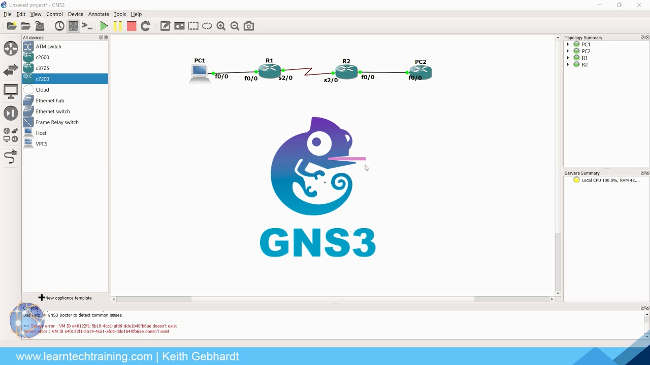This screenshot has height=365, width=650.
Task: Click the Save project toolbar icon
Action: [40, 26]
